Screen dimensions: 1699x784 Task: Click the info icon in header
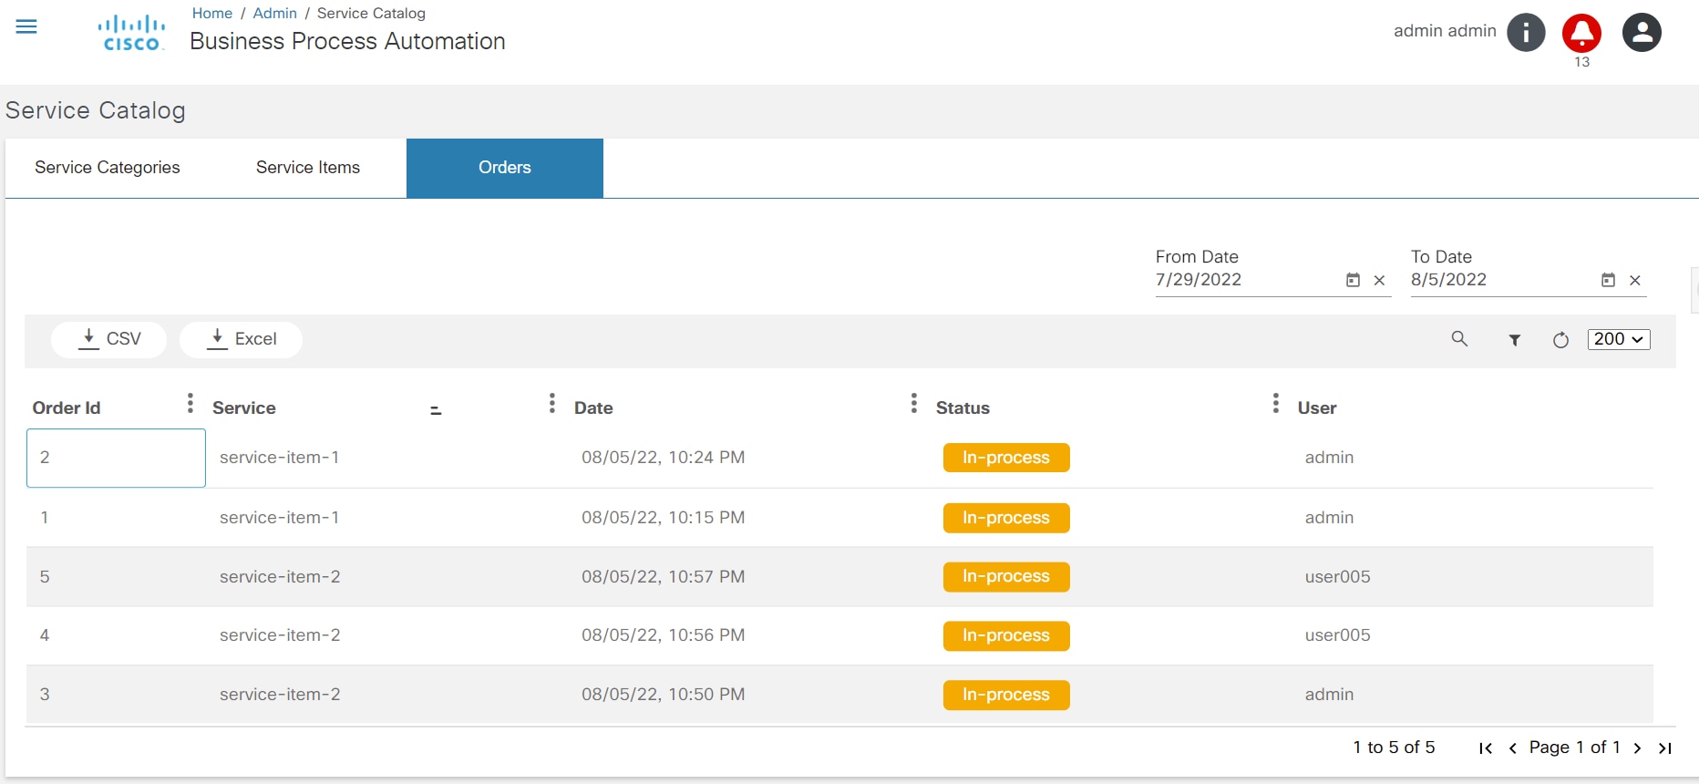click(x=1526, y=33)
